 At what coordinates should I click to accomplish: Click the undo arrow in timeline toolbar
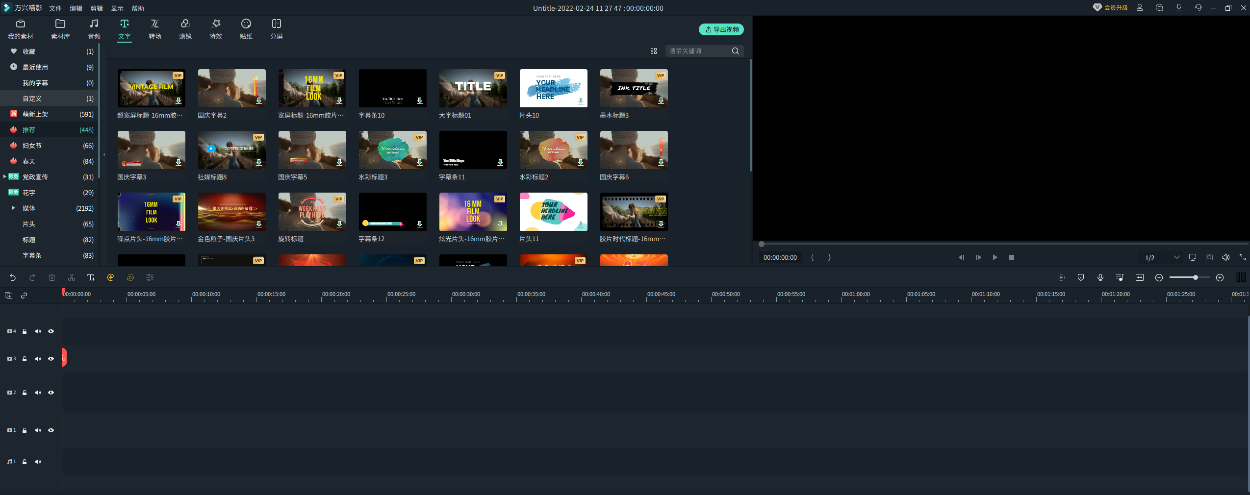13,277
